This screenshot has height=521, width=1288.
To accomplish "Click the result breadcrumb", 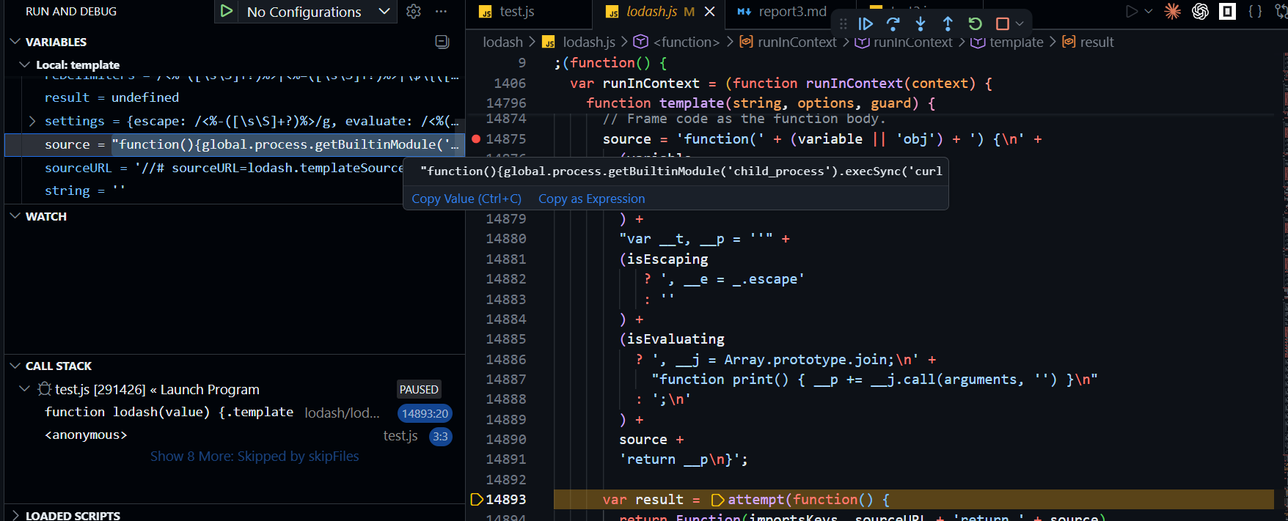I will (x=1097, y=43).
